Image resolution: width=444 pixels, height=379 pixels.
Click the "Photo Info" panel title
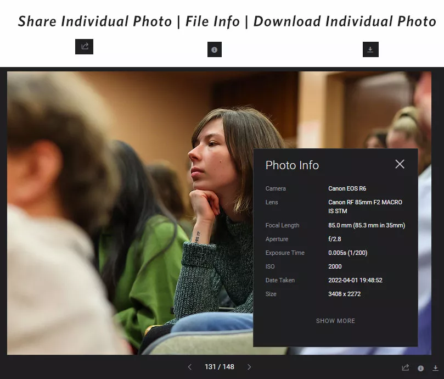click(x=292, y=165)
